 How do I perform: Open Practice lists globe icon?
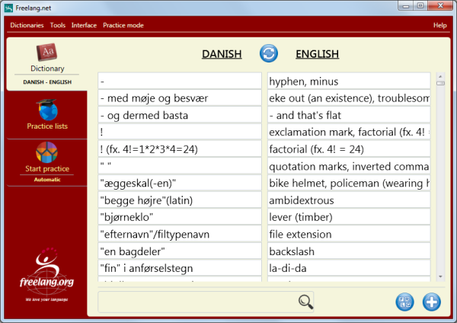47,110
